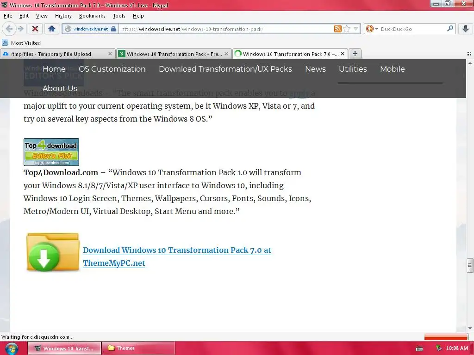Click the 'Waiting for c.disquscdn.com...' status text
The image size is (474, 355).
(37, 337)
